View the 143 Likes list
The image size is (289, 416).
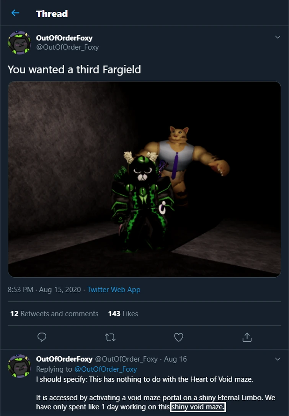[x=123, y=314]
